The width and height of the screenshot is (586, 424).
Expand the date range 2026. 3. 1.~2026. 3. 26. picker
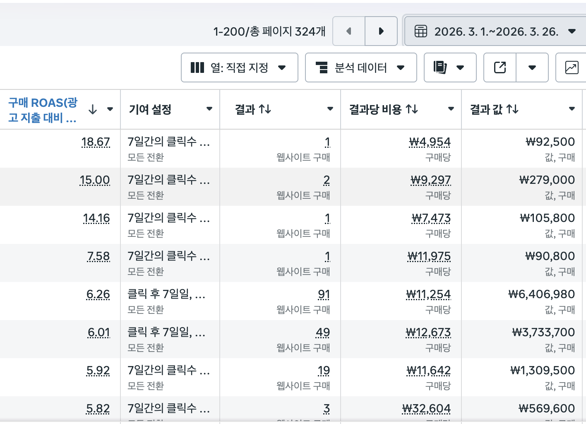(x=497, y=31)
